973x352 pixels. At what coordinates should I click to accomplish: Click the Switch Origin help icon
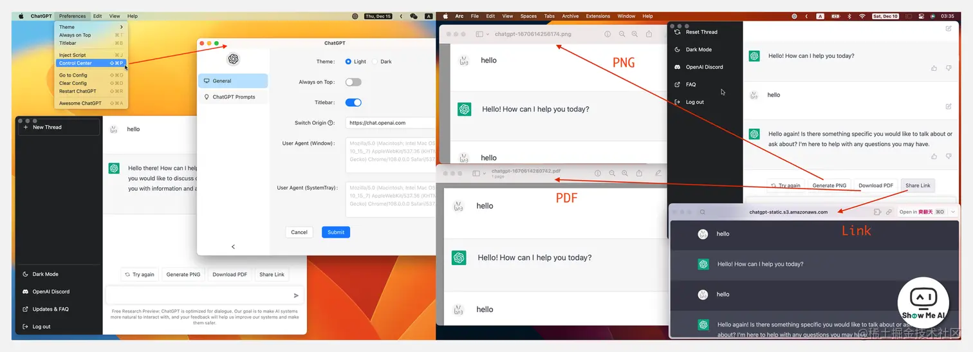[331, 123]
